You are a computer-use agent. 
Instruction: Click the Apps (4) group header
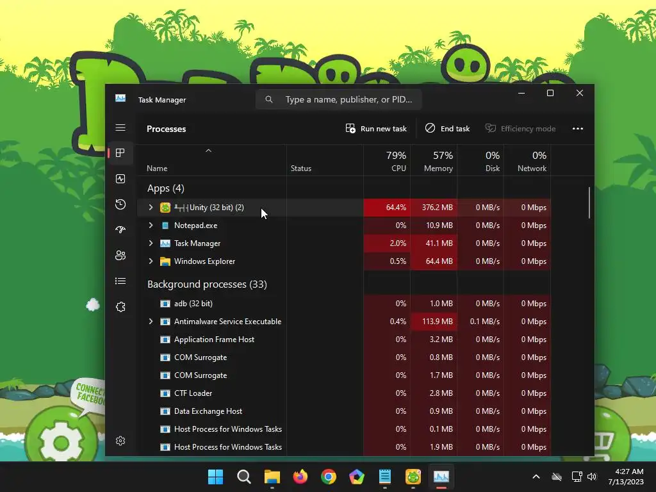166,189
